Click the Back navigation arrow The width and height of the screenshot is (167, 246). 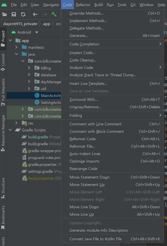coord(35,14)
